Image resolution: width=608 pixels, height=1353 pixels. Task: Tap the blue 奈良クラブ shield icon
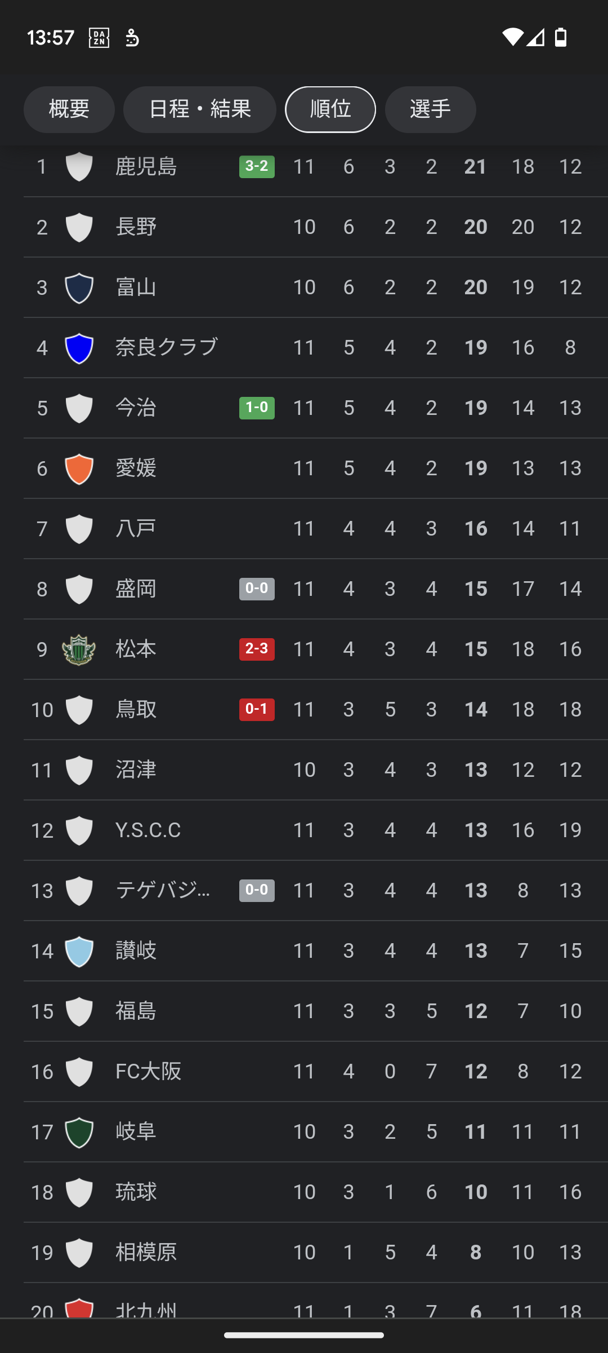pyautogui.click(x=79, y=348)
